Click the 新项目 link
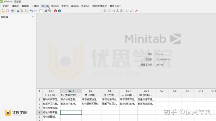The height and width of the screenshot is (121, 216). (x=149, y=59)
